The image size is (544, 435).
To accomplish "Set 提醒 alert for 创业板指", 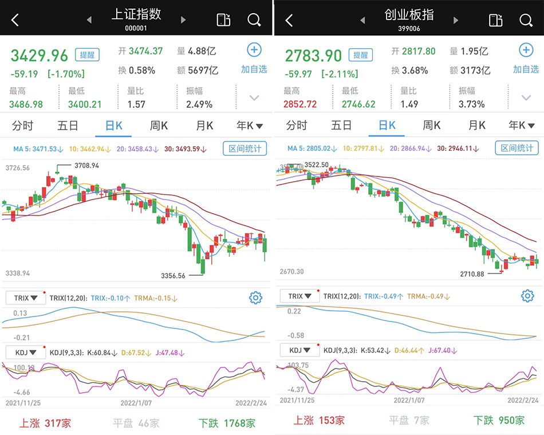I will point(361,55).
